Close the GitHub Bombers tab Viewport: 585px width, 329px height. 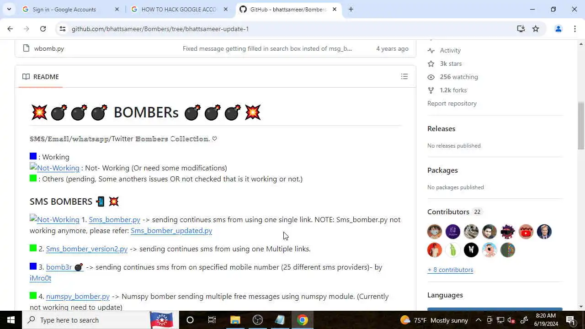pos(334,9)
